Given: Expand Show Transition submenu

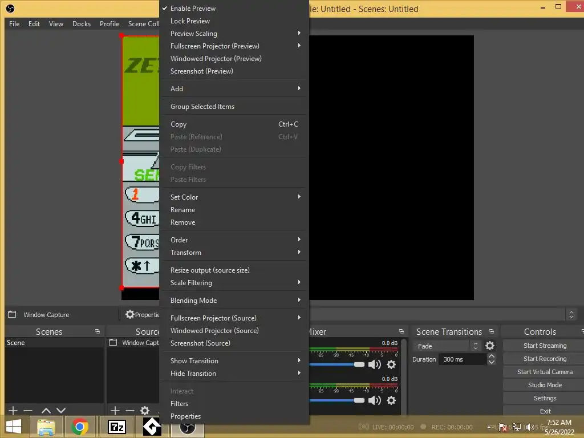Looking at the screenshot, I should (234, 361).
